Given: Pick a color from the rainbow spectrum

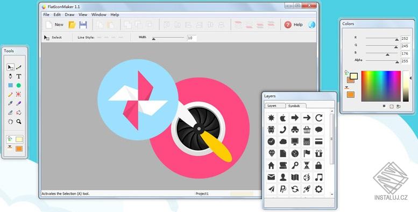Looking at the screenshot, I should click(381, 86).
